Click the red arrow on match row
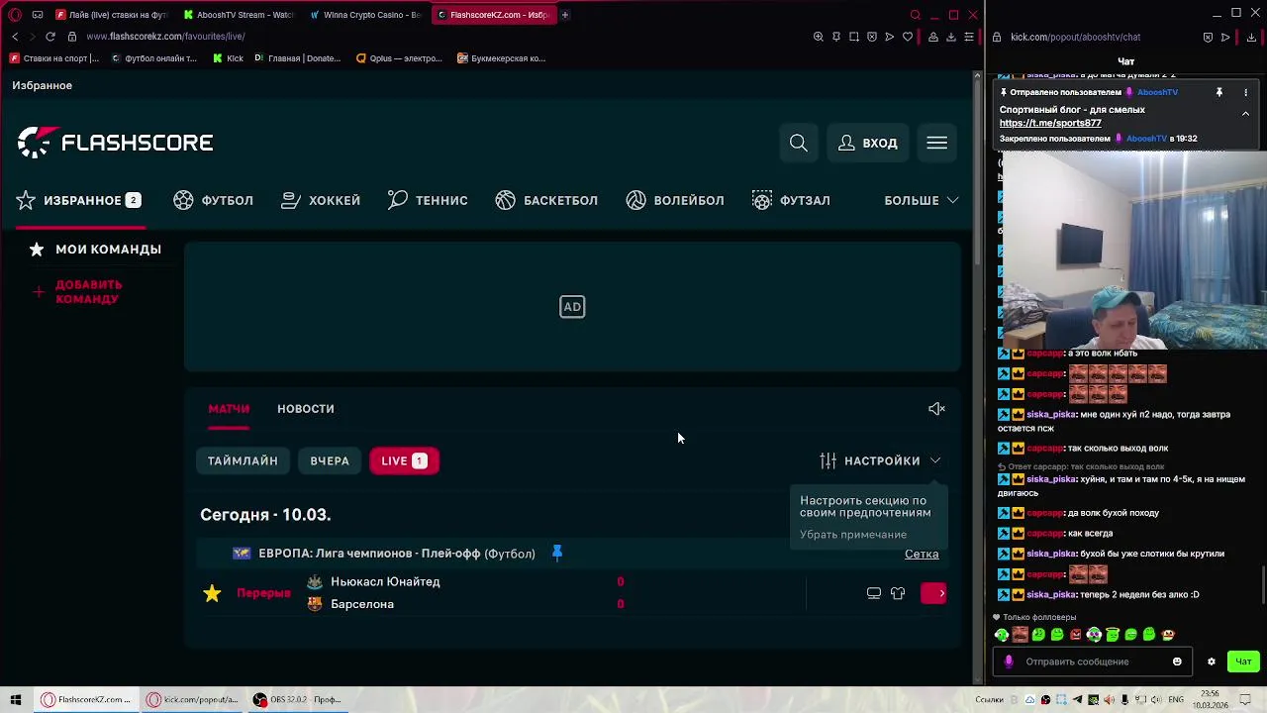The width and height of the screenshot is (1267, 713). click(934, 593)
